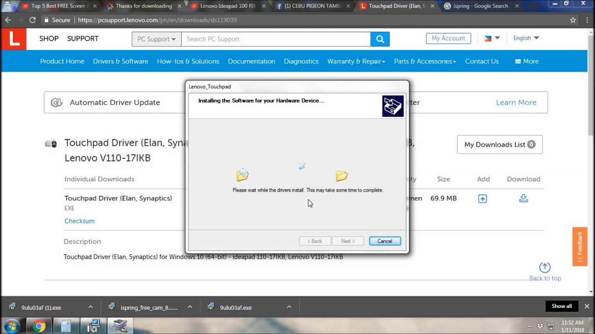Click the search magnifier button

pyautogui.click(x=380, y=39)
